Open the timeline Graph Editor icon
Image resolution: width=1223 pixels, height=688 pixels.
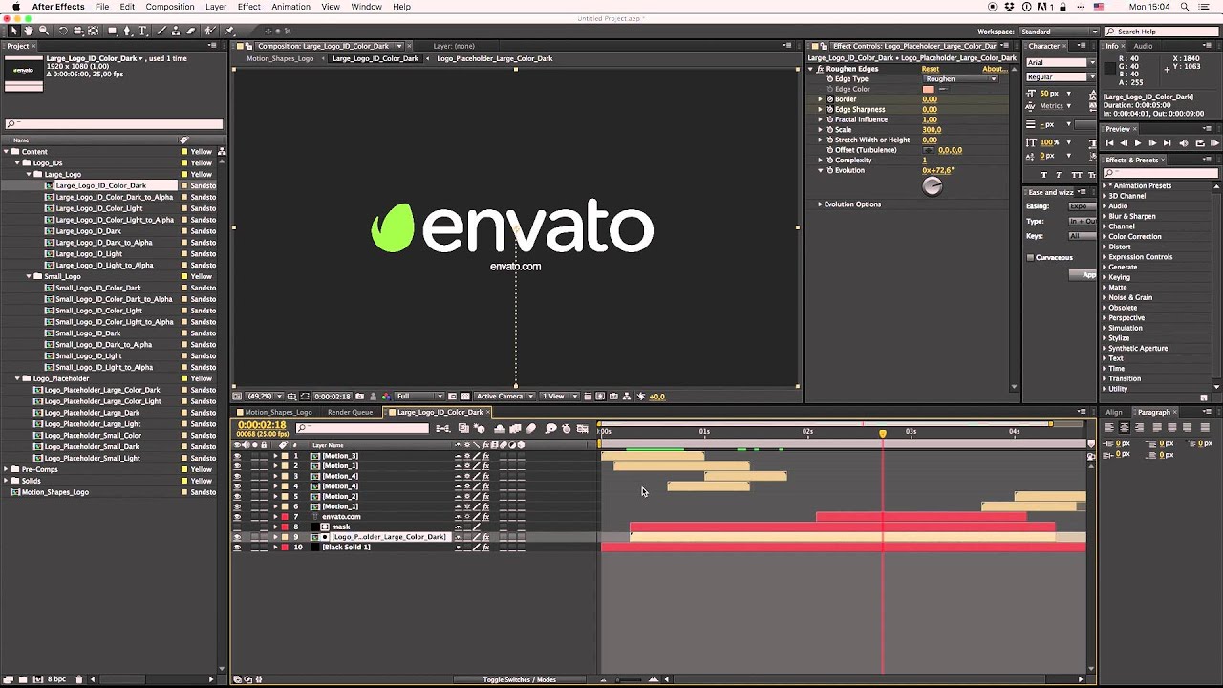(583, 429)
